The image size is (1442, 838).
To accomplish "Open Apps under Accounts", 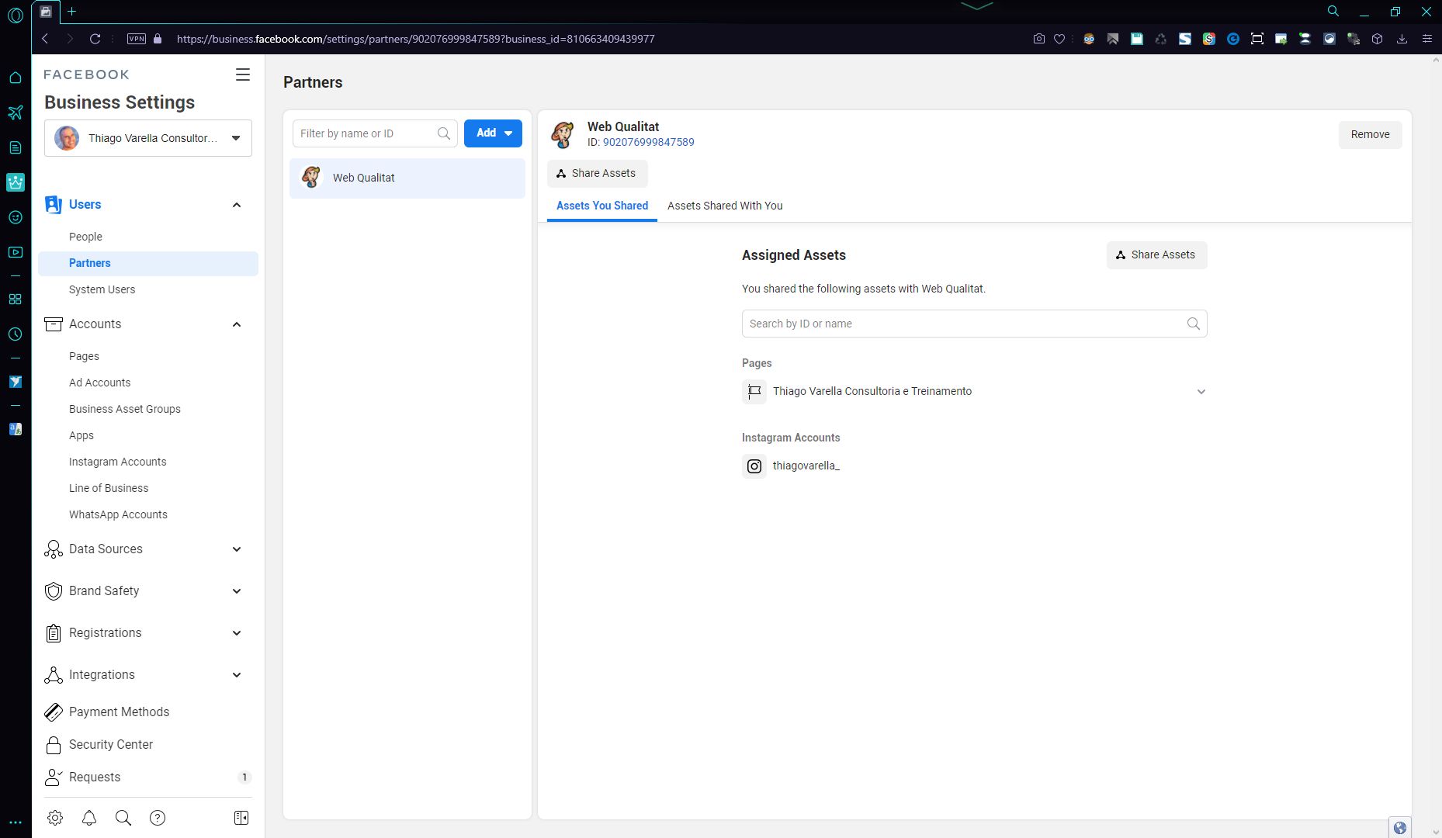I will pos(81,435).
